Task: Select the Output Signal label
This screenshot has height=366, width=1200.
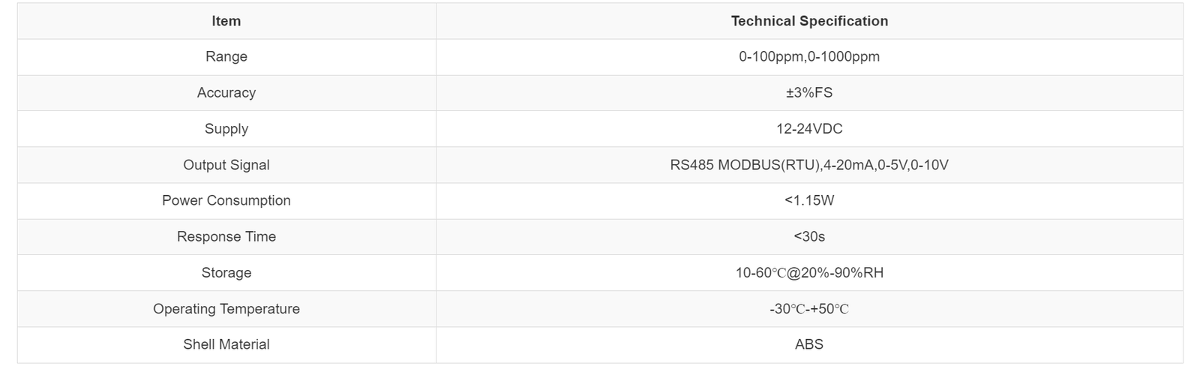Action: coord(226,164)
